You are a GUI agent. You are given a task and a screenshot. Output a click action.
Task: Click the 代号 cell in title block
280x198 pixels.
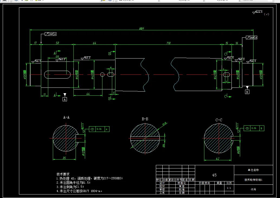(x=253, y=189)
